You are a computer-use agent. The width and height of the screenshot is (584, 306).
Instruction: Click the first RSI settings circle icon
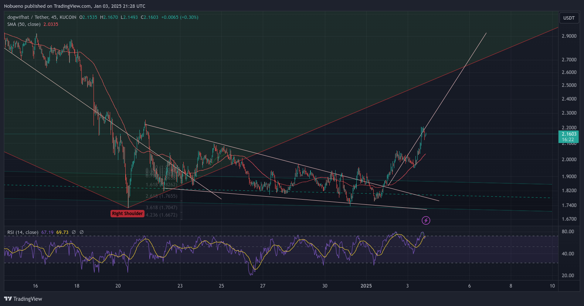[x=74, y=232]
